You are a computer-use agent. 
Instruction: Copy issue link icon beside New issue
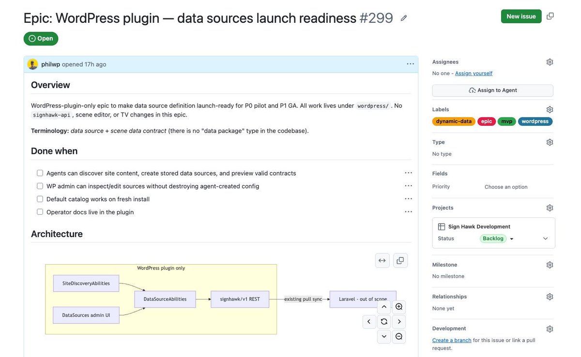[550, 16]
